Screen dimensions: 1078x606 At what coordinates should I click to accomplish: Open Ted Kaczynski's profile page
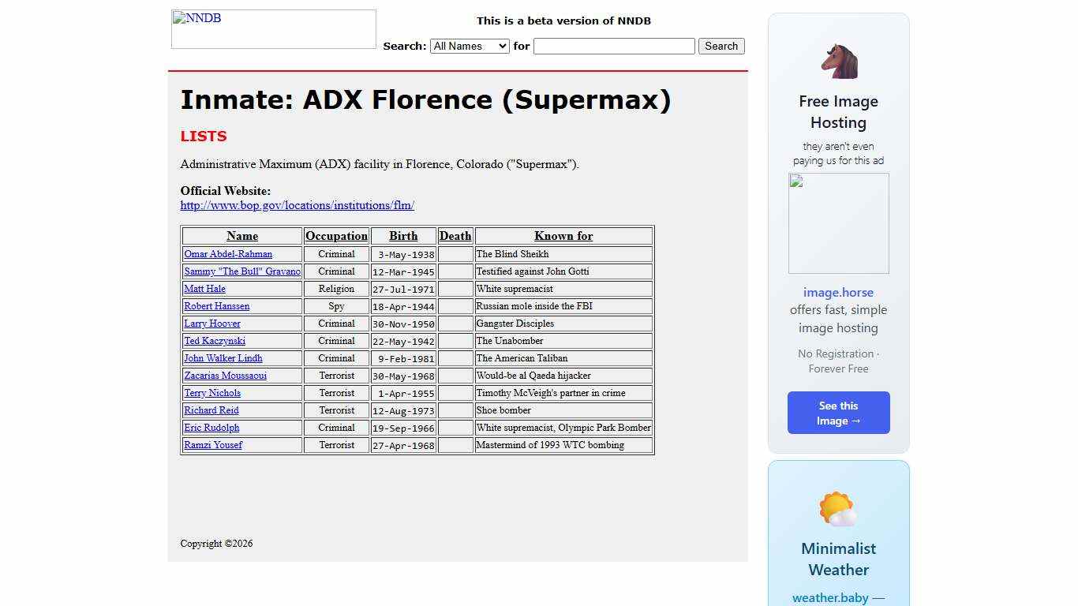(214, 341)
